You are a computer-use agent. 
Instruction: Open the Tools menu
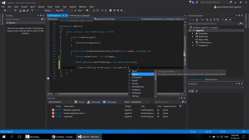pyautogui.click(x=57, y=7)
